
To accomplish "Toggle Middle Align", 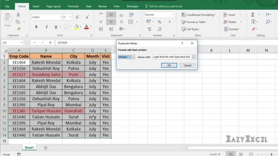I will 111,15.
